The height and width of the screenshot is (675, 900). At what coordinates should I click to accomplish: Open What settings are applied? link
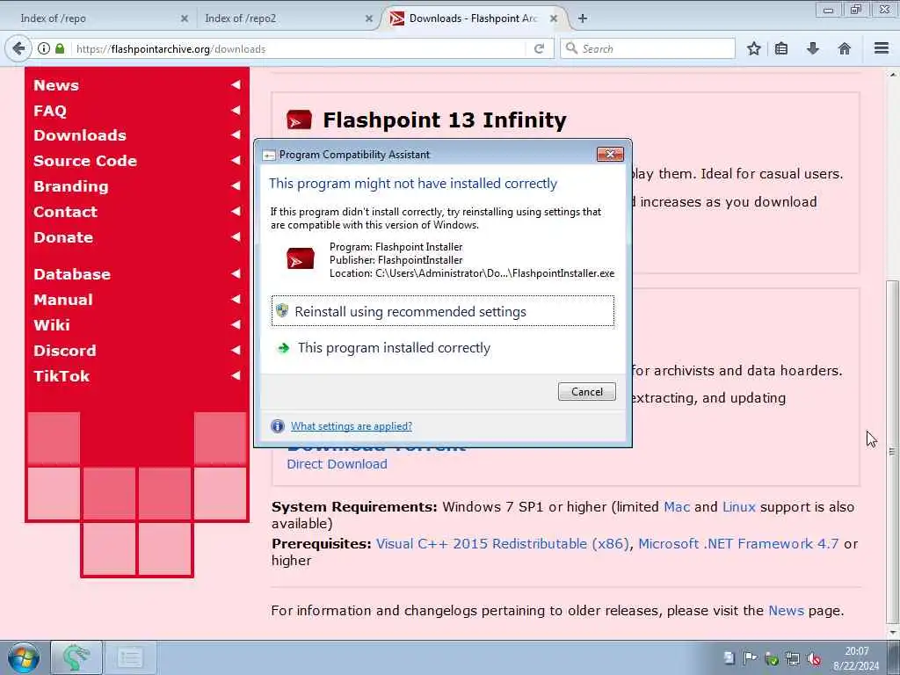click(x=352, y=426)
